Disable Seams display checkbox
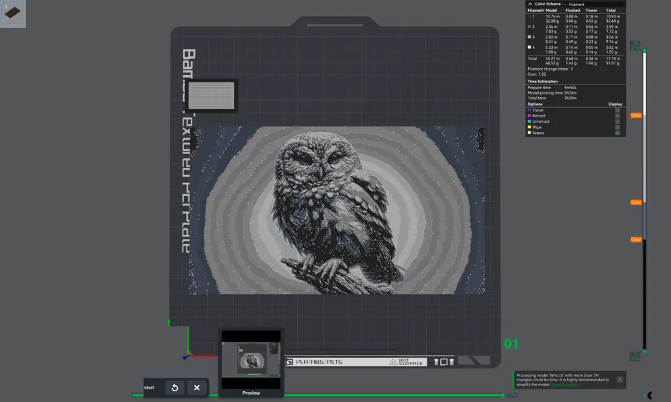The width and height of the screenshot is (671, 402). click(x=617, y=133)
